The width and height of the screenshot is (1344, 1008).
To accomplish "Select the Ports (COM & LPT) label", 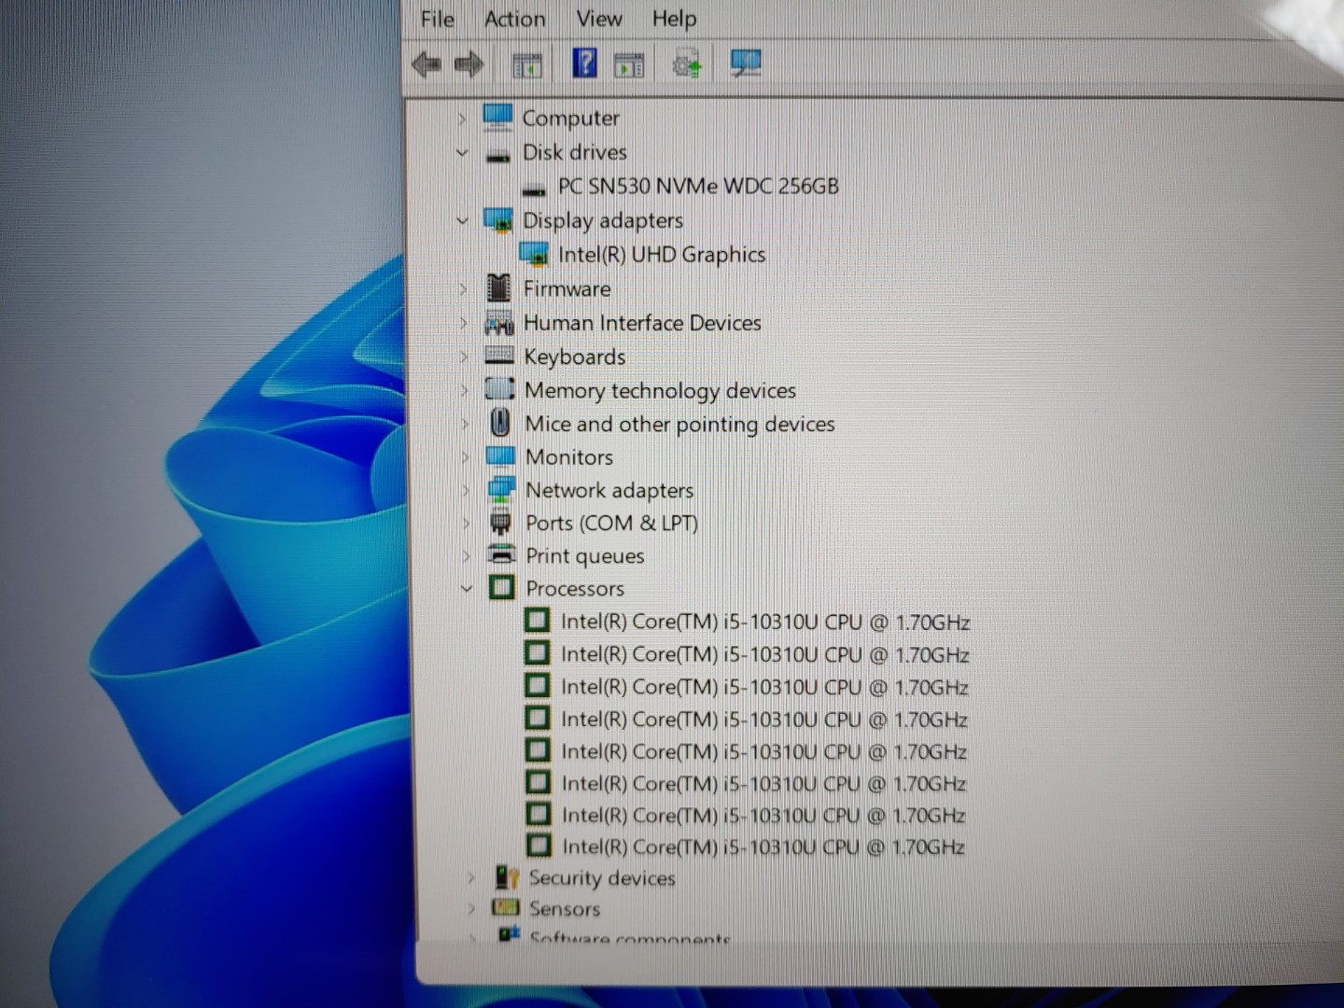I will (611, 523).
